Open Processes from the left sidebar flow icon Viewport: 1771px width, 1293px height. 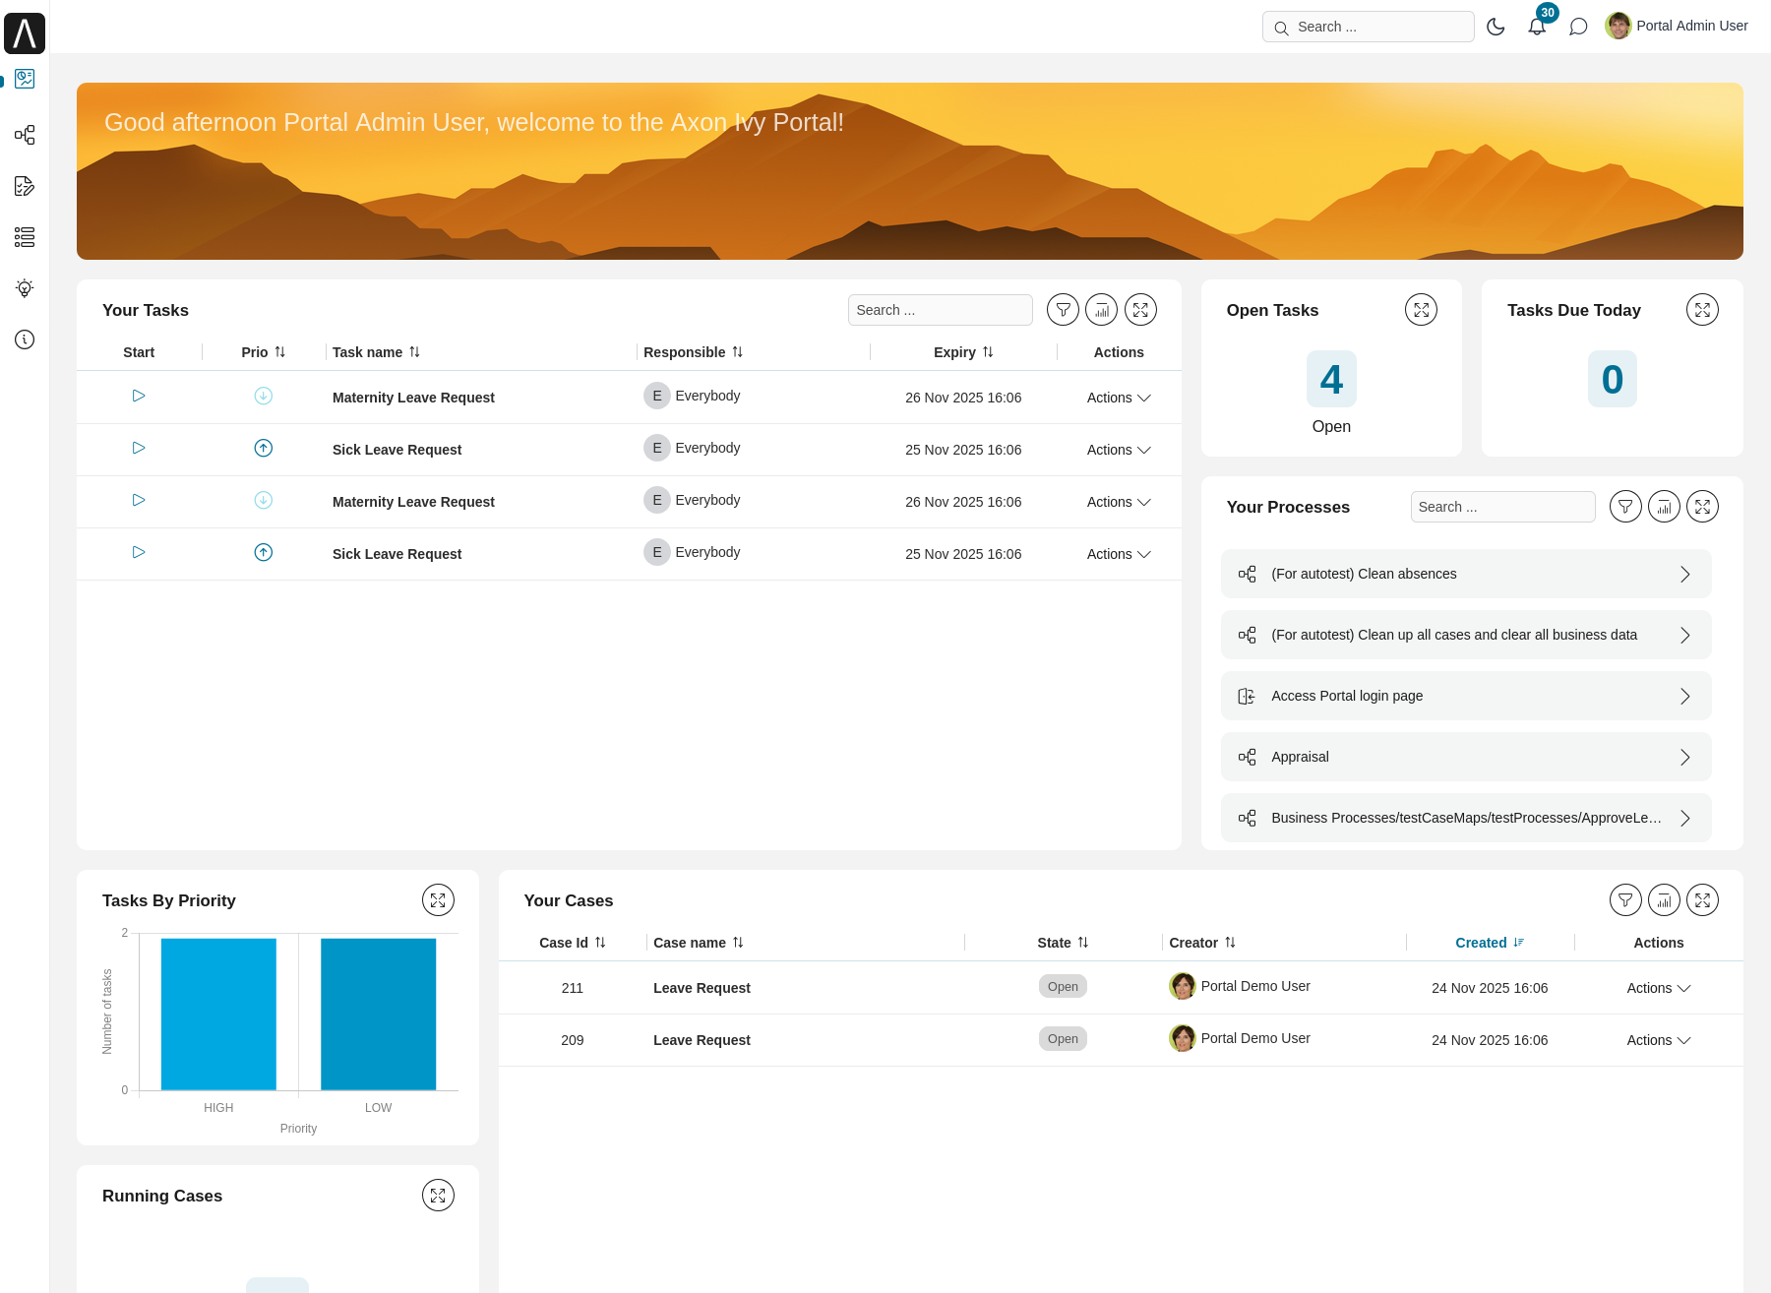(25, 135)
